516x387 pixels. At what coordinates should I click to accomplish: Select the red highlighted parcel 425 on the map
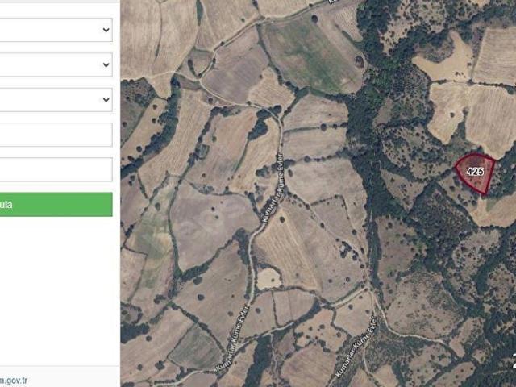click(475, 173)
